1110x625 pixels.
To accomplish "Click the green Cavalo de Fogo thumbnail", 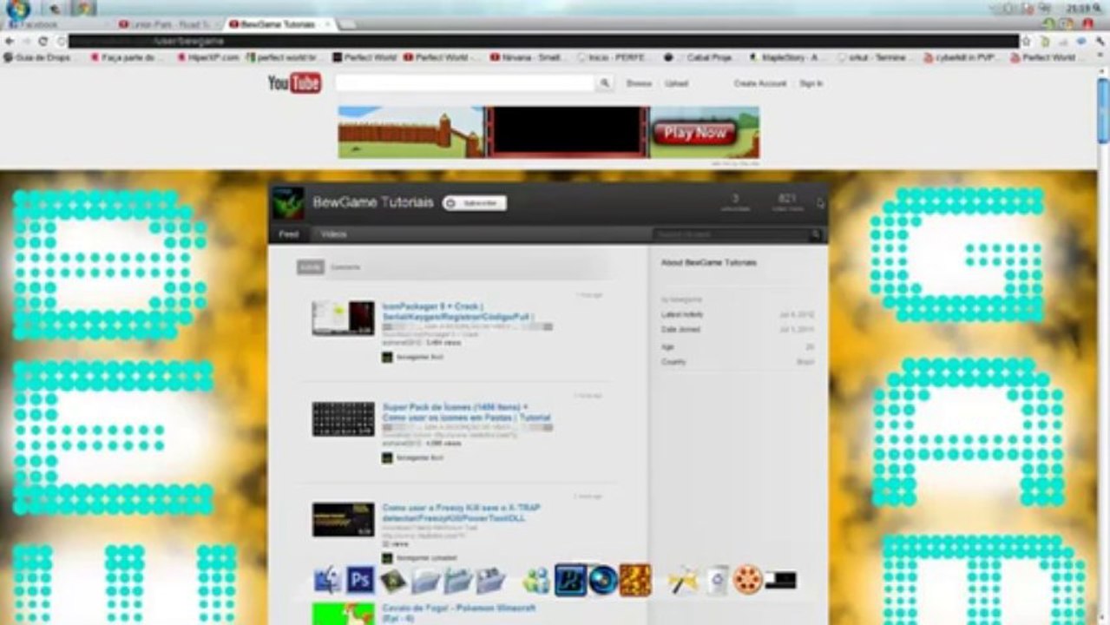I will tap(343, 614).
